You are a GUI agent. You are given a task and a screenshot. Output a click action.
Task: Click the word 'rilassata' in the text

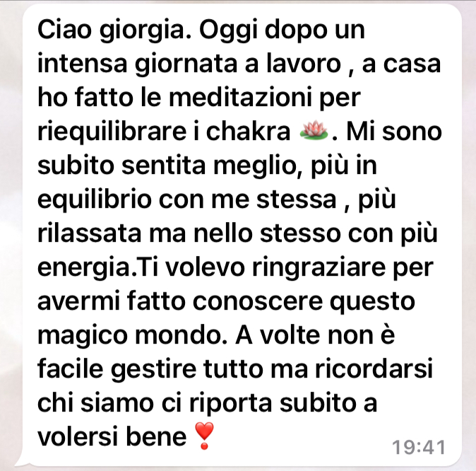(x=90, y=233)
